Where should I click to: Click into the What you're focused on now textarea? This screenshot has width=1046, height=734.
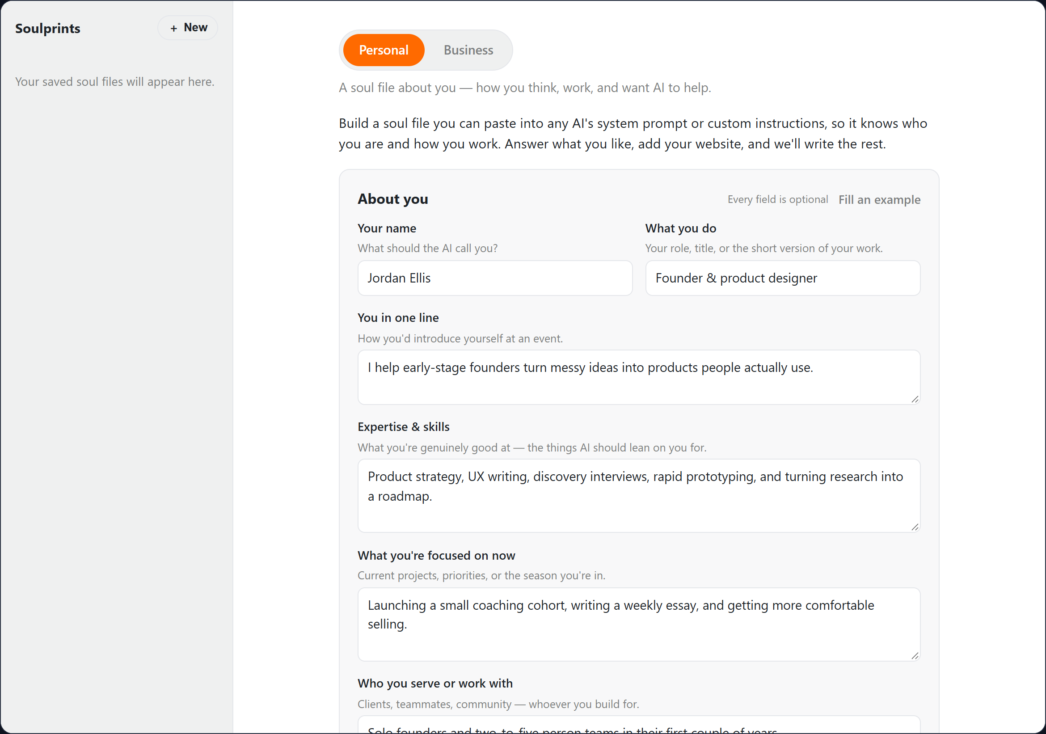639,624
